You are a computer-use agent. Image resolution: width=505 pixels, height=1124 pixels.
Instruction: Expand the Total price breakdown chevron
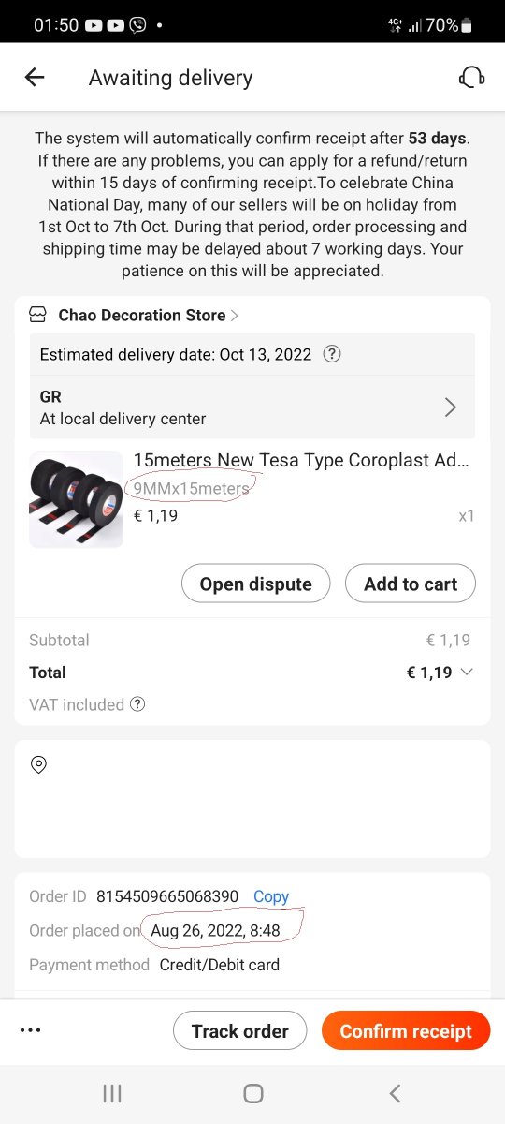pyautogui.click(x=468, y=672)
